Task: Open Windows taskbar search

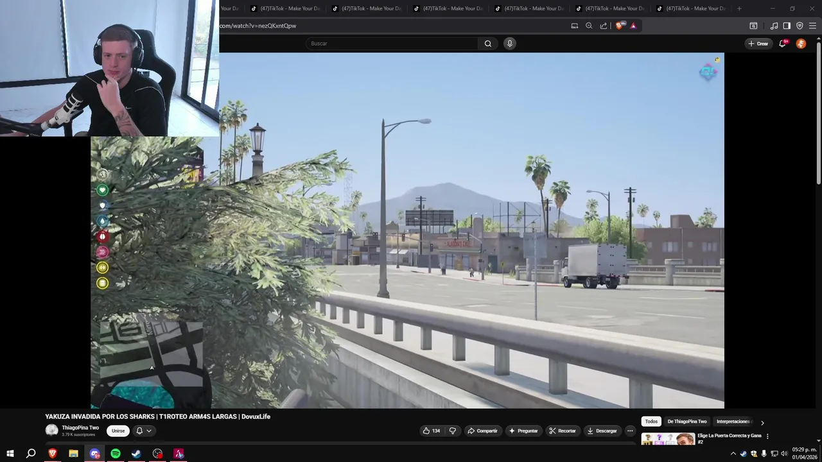Action: pyautogui.click(x=31, y=454)
